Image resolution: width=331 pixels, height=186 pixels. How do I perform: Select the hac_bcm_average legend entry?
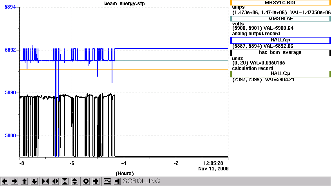[x=280, y=52]
